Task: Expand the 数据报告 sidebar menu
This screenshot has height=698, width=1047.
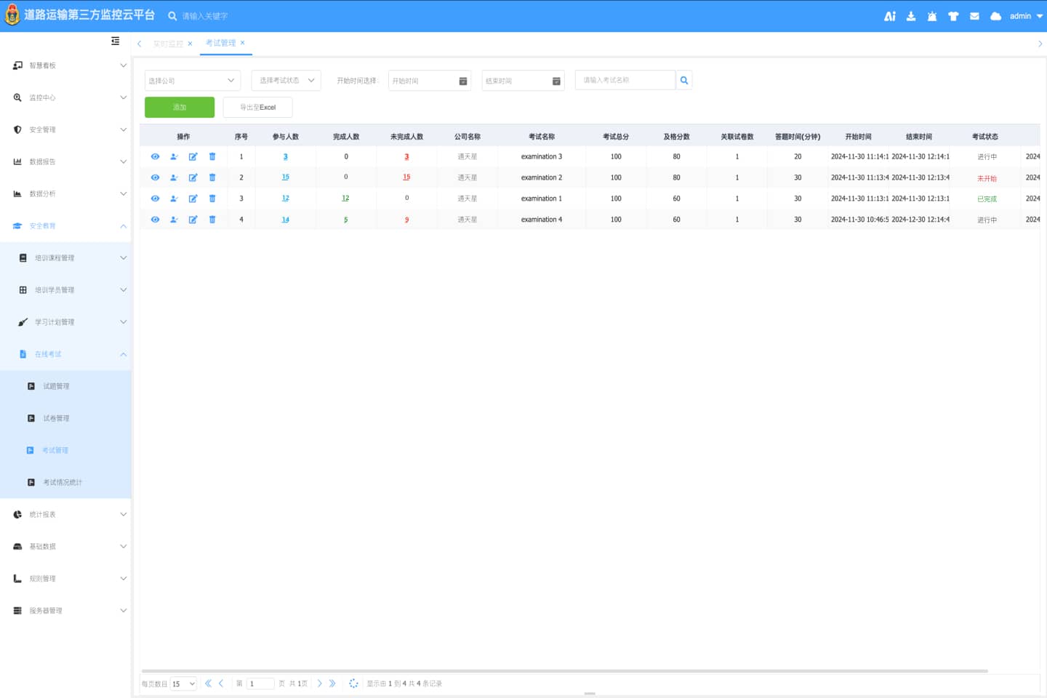Action: pos(65,161)
